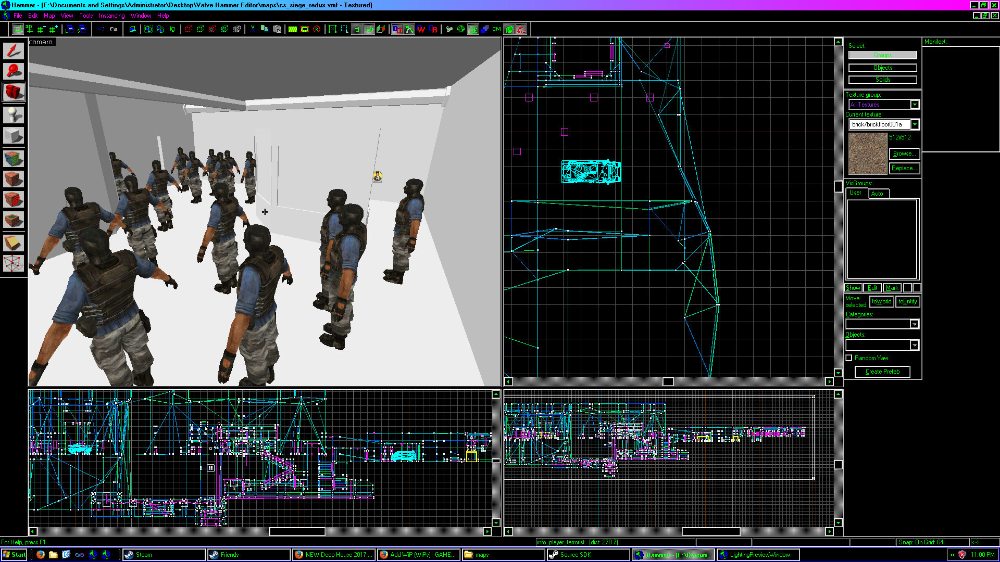Toggle the Solids selection mode
Viewport: 1000px width, 562px height.
pyautogui.click(x=882, y=80)
